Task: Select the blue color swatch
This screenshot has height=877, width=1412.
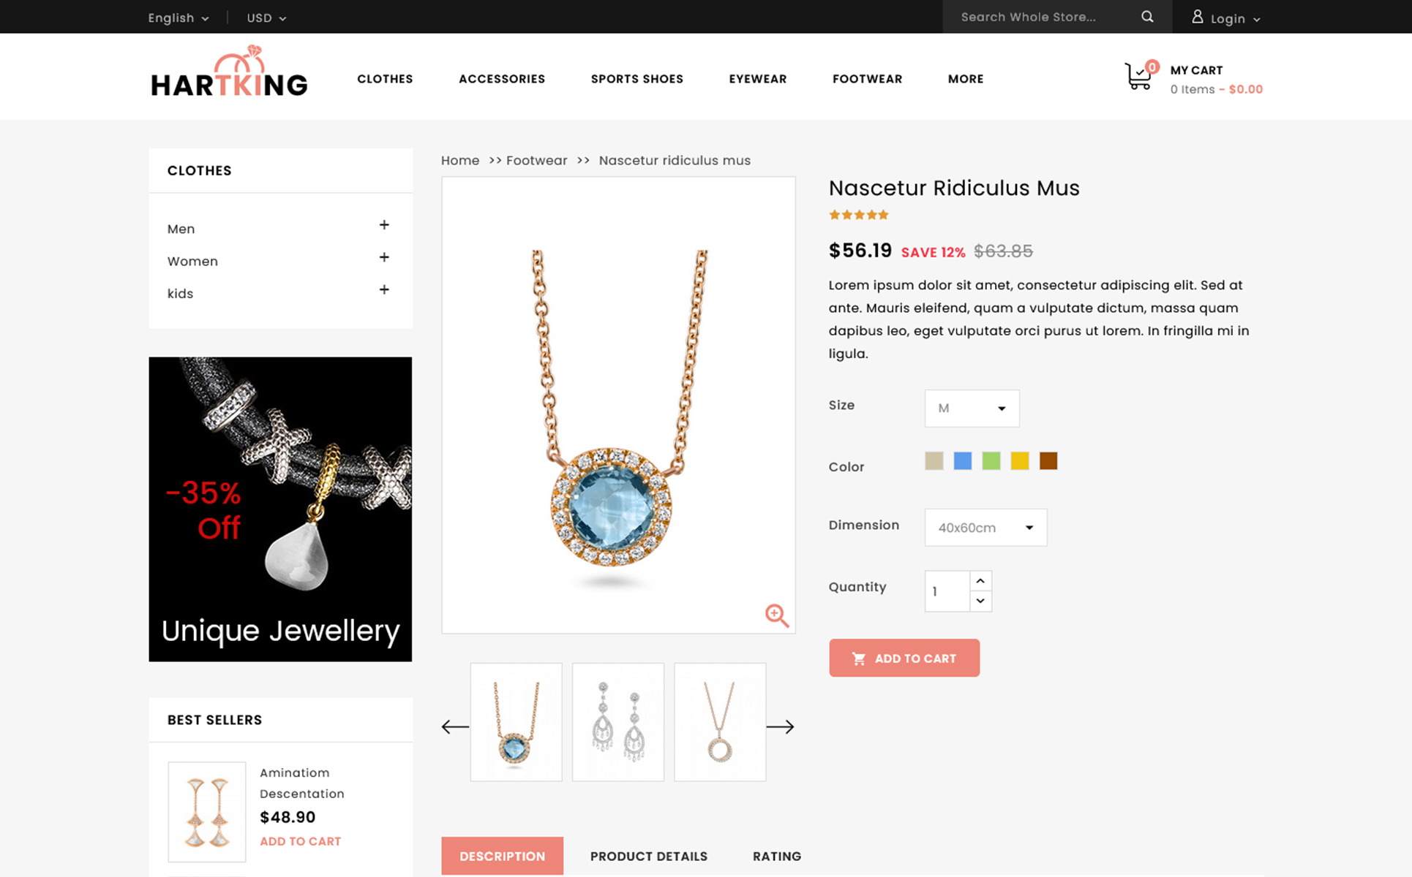Action: coord(963,460)
